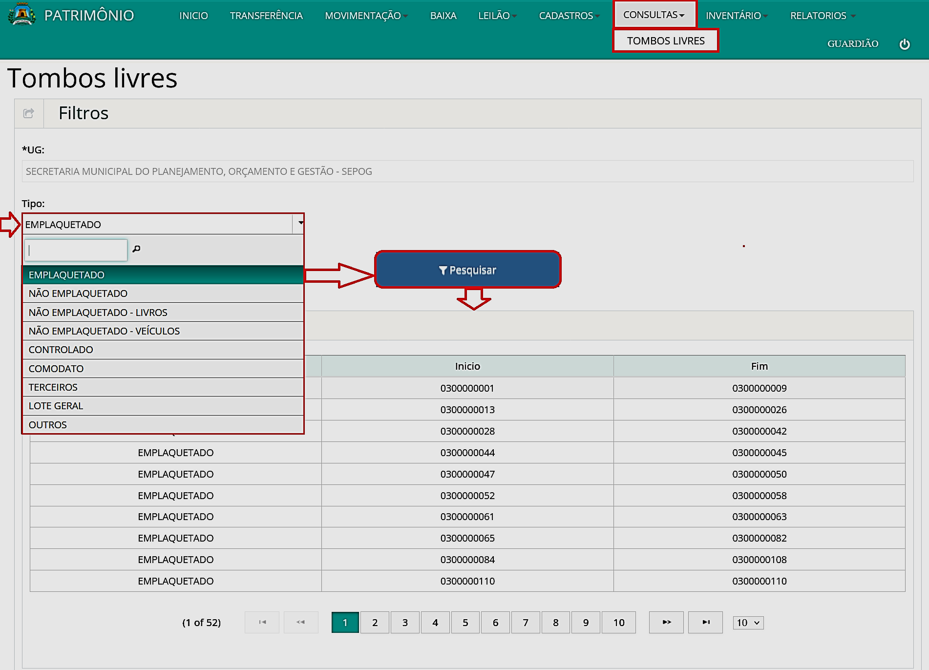Go to previous page pagination icon
The image size is (929, 670).
point(301,622)
